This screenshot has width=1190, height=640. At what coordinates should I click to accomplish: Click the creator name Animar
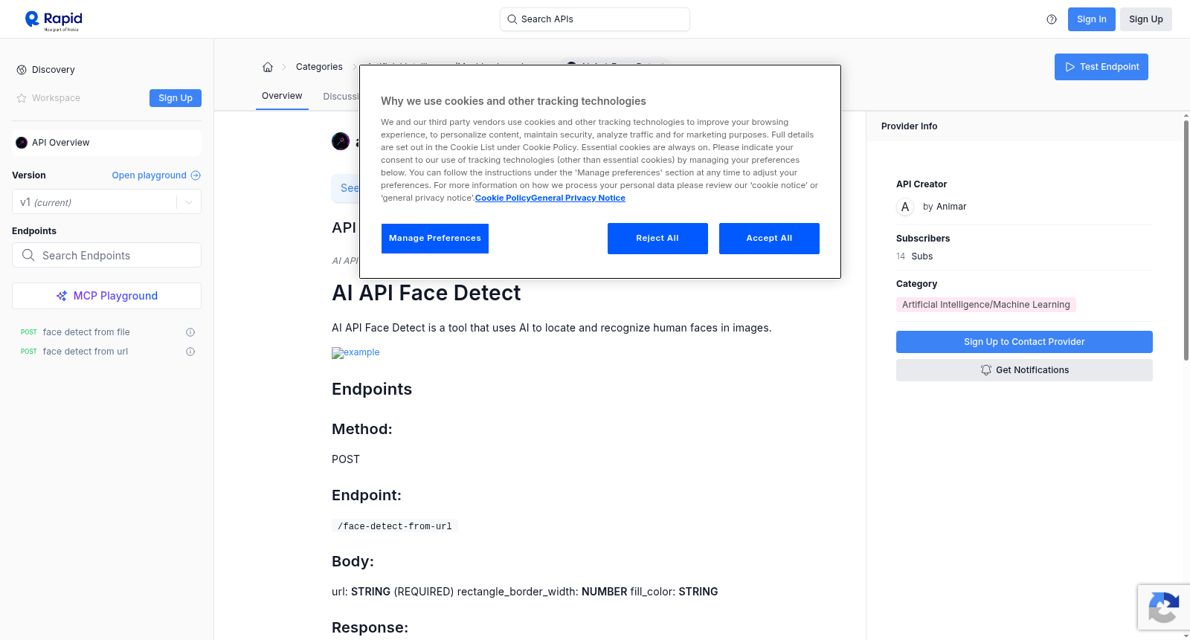[951, 207]
